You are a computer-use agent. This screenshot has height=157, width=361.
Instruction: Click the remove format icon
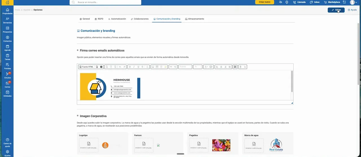[x=147, y=67]
